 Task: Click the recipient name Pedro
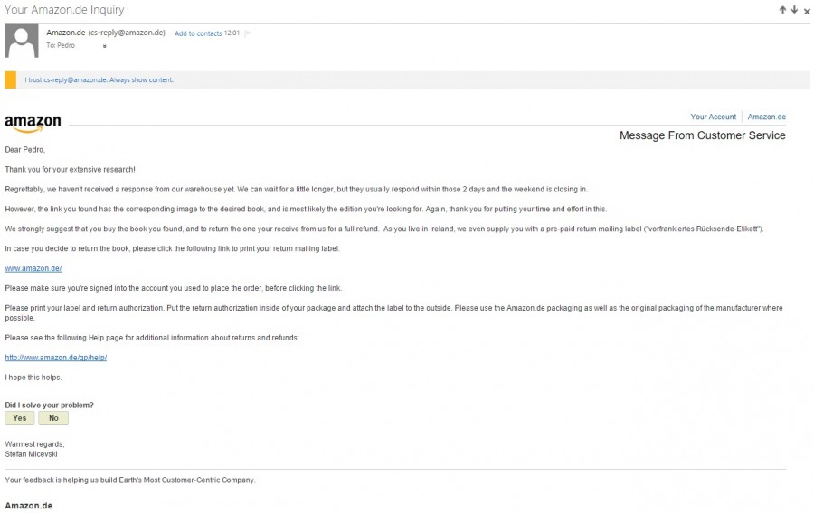(x=66, y=45)
